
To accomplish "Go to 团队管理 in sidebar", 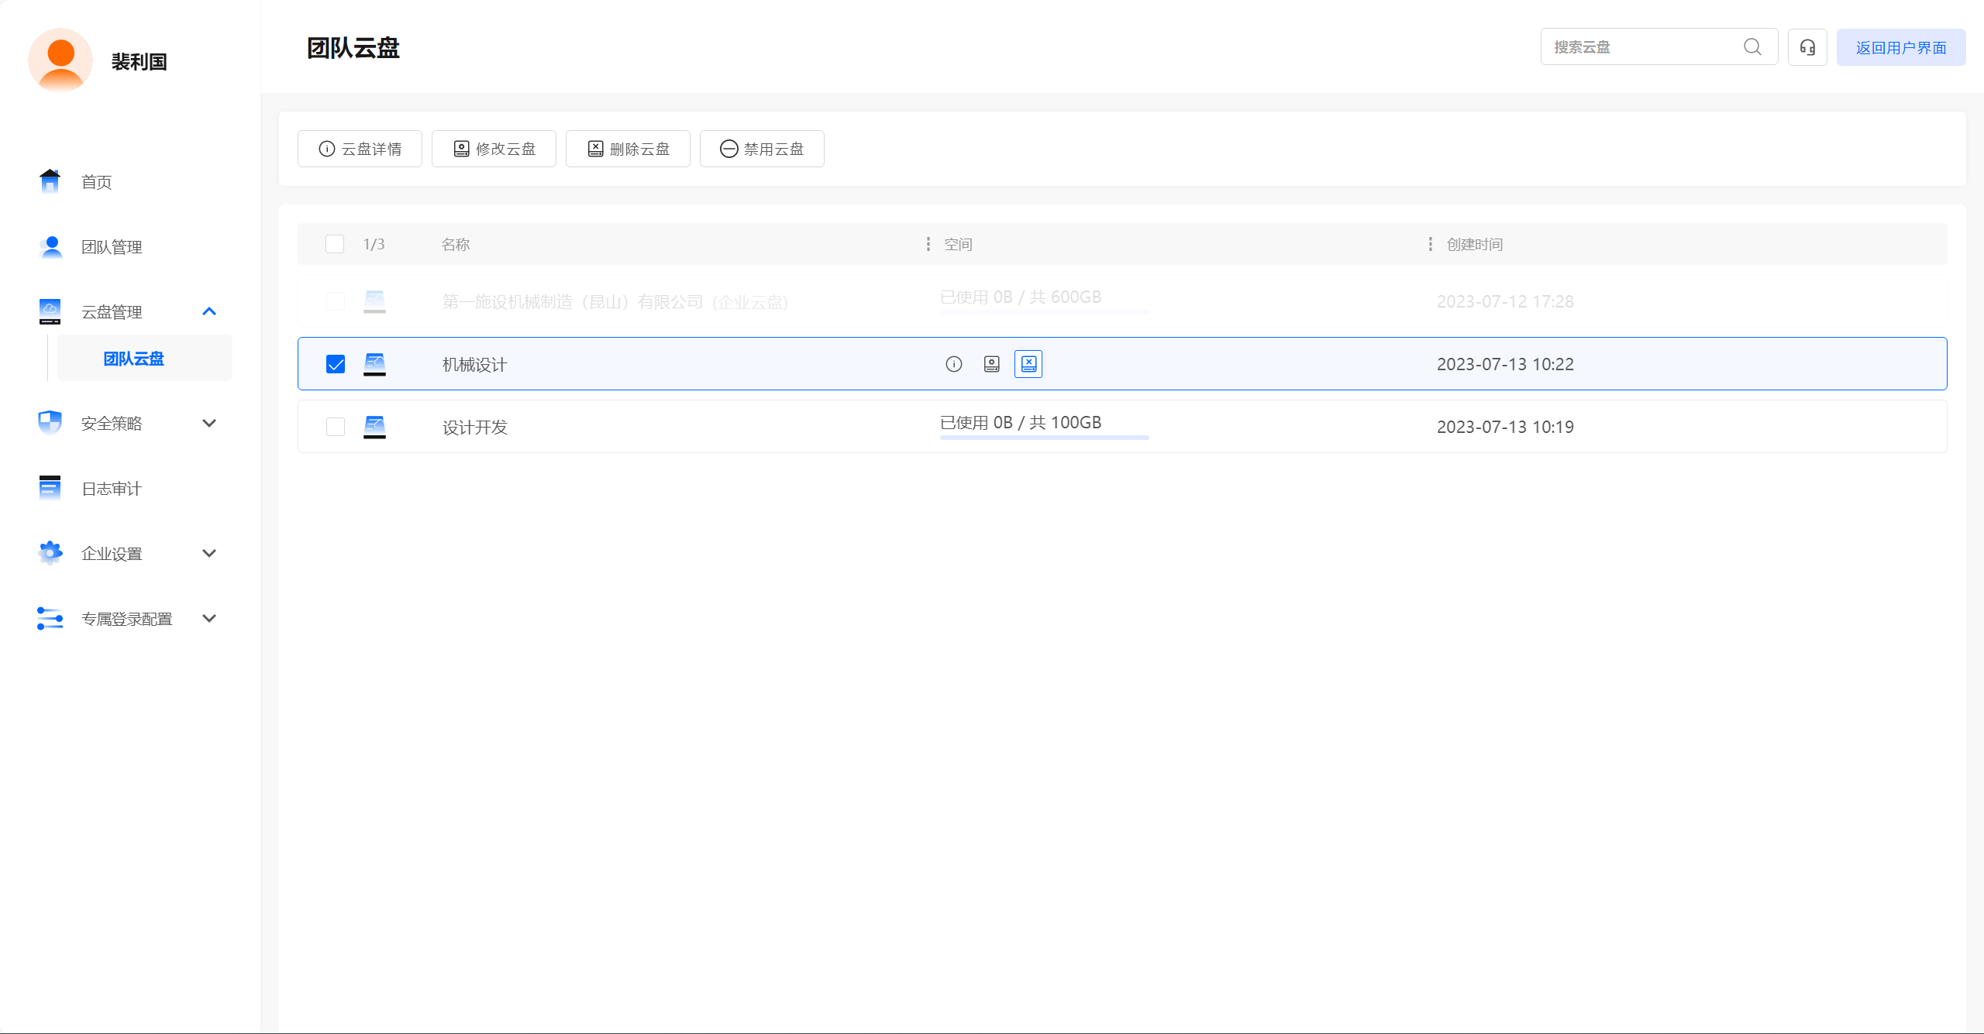I will 112,247.
